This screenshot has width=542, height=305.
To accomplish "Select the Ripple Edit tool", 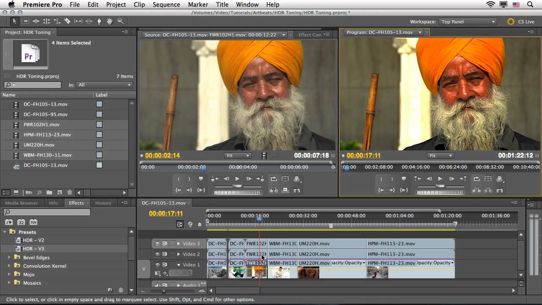I will pyautogui.click(x=36, y=21).
